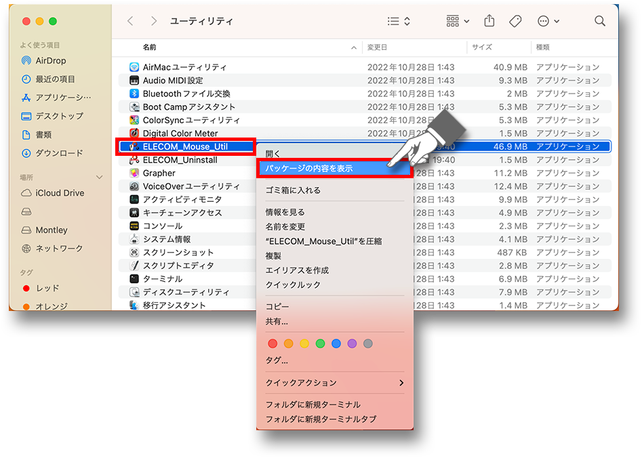Sort by the 種類 column header
Screen dimensions: 642x458
543,47
